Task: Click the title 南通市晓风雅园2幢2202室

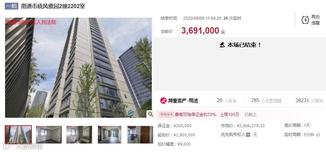Action: click(53, 6)
